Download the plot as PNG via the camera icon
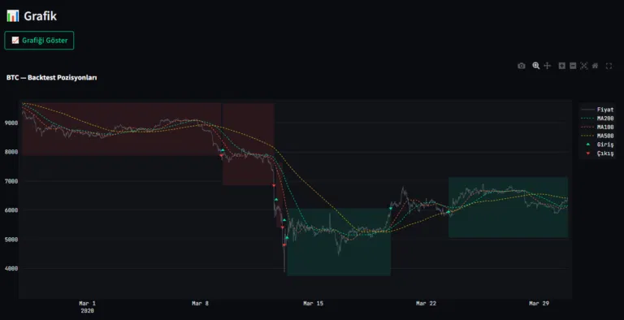This screenshot has width=624, height=320. click(x=522, y=66)
